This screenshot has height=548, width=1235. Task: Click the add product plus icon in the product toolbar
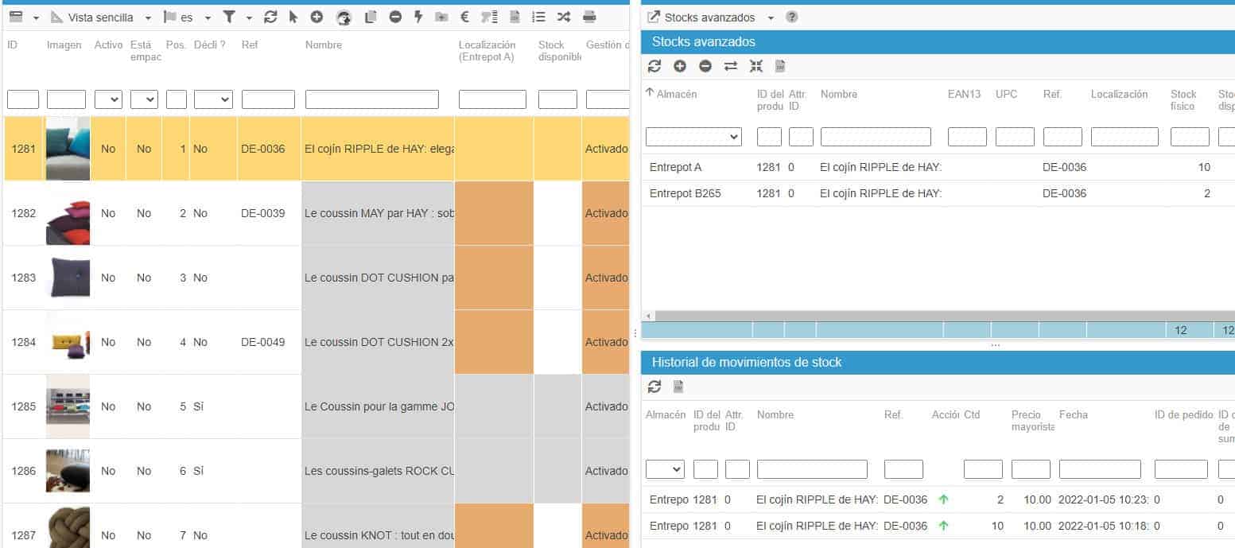(x=317, y=17)
